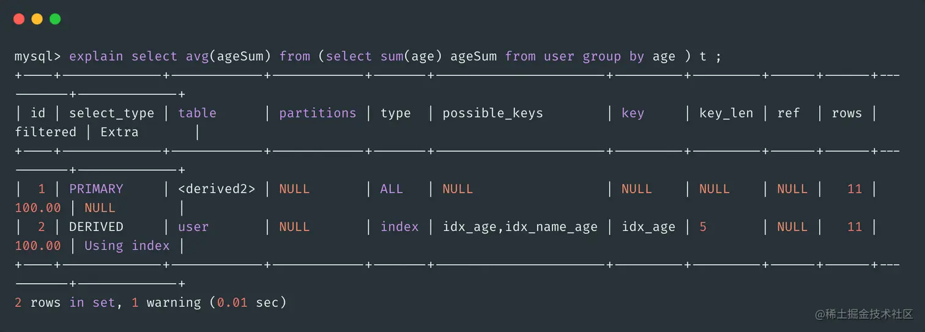Click the key_len column header
Screen dimensions: 925x332
point(726,113)
